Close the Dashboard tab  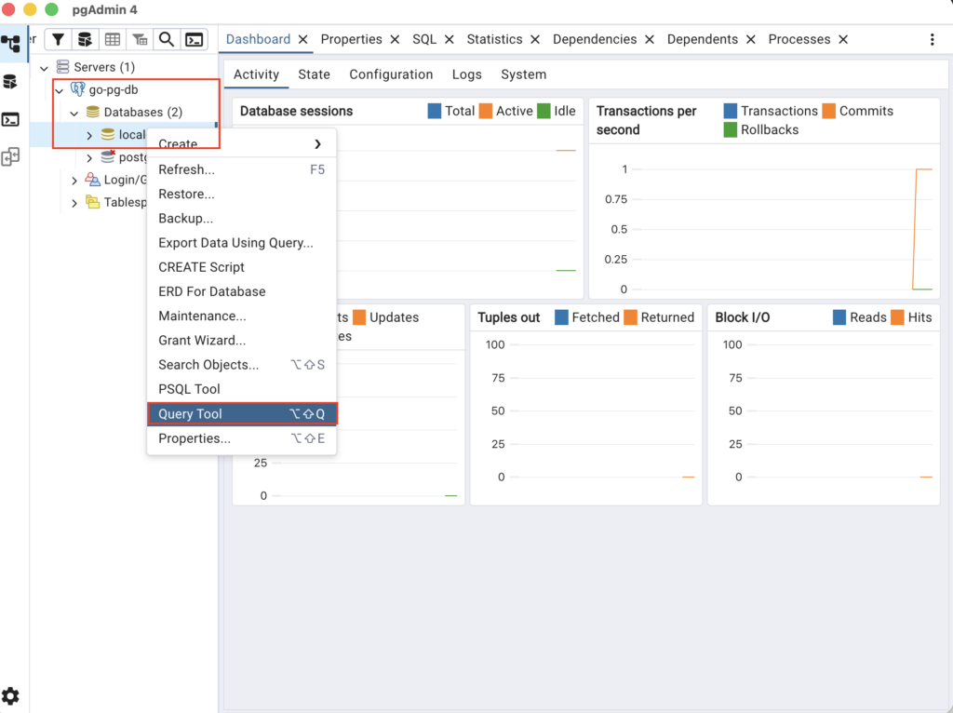(302, 39)
